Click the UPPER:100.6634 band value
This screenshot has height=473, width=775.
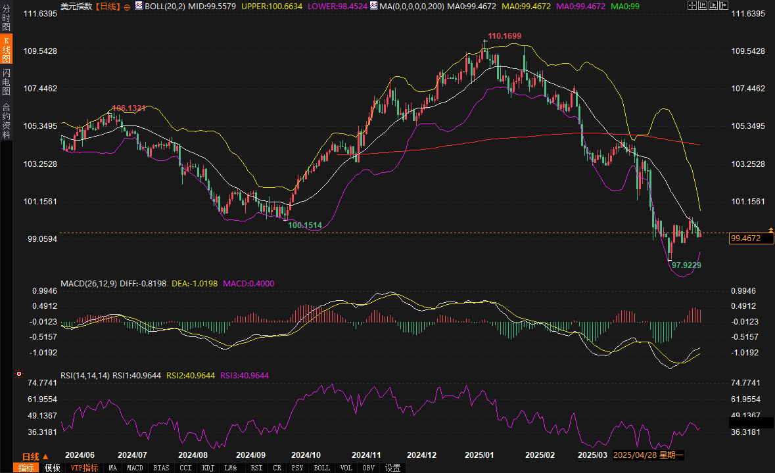(x=272, y=7)
